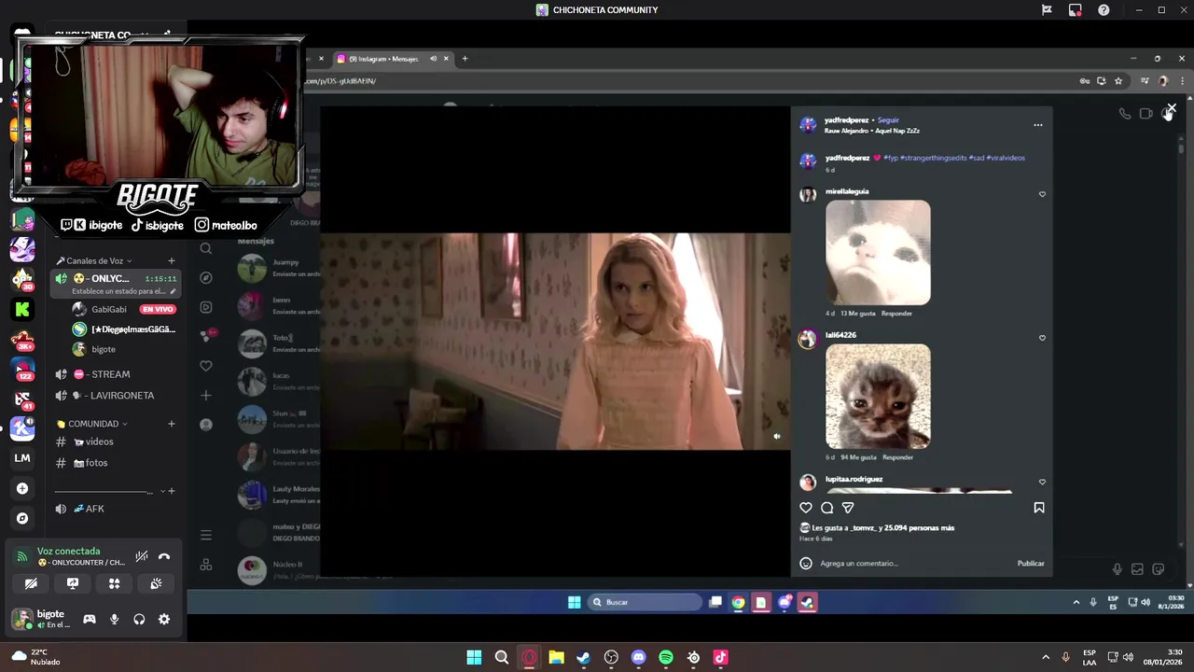The image size is (1194, 672).
Task: Join the LAVIRGONETA voice channel
Action: (x=114, y=396)
